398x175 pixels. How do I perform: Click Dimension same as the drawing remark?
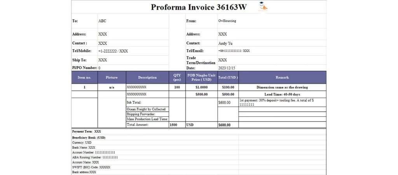pyautogui.click(x=282, y=87)
